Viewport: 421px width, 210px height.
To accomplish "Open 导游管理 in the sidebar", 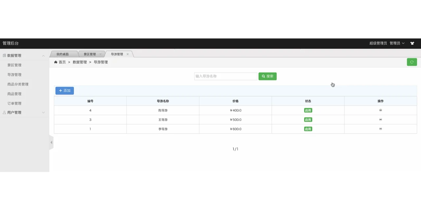I will tap(14, 75).
